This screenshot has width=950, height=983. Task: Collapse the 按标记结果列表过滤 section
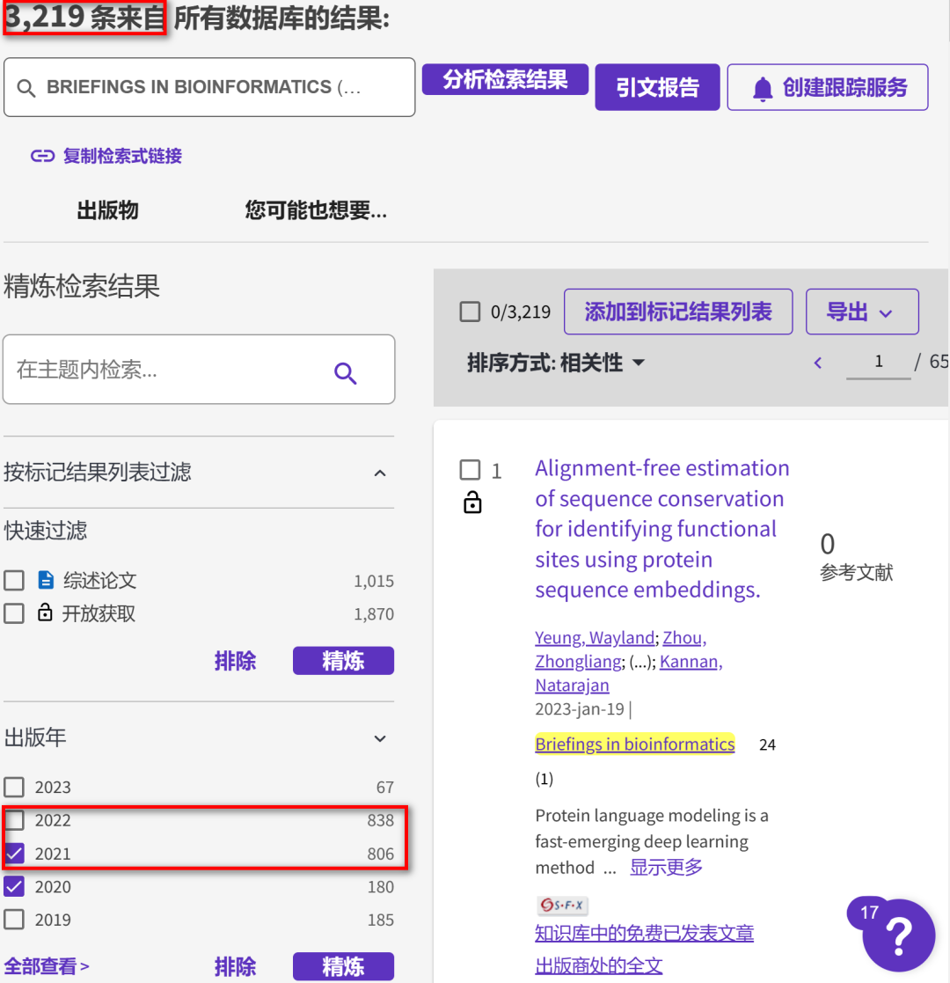point(379,473)
